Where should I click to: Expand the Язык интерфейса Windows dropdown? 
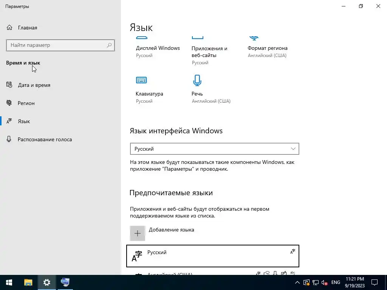click(215, 149)
